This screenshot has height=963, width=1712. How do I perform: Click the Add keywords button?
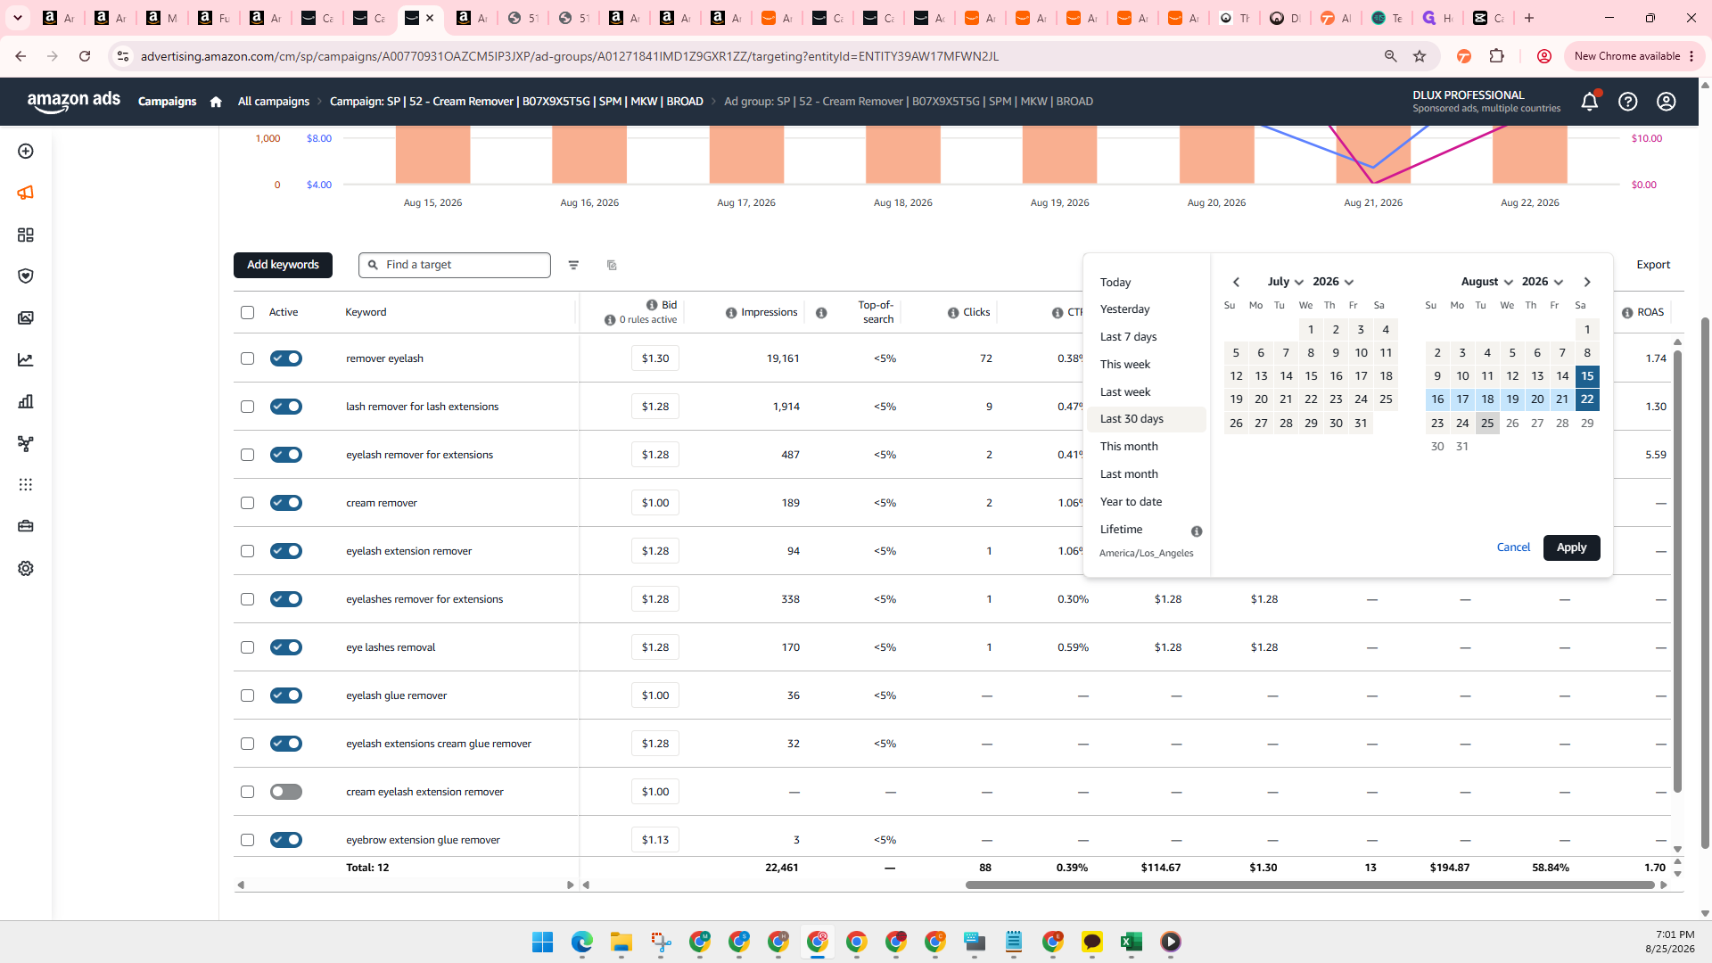click(283, 265)
